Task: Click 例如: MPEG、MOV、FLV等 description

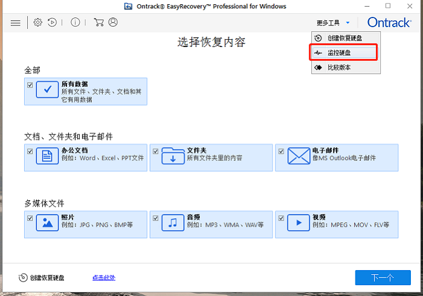Action: [x=350, y=225]
